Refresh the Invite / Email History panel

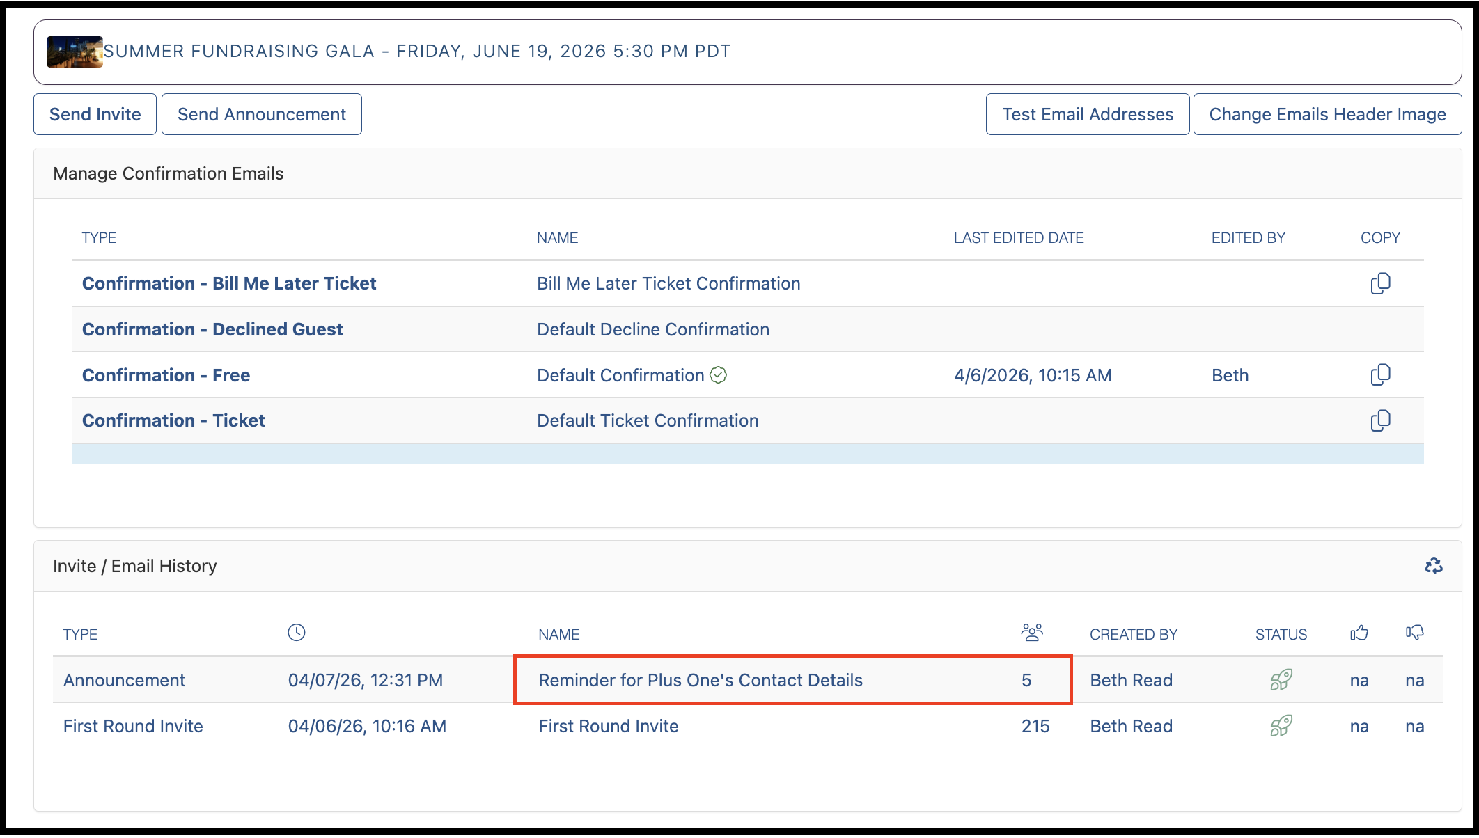(x=1433, y=566)
